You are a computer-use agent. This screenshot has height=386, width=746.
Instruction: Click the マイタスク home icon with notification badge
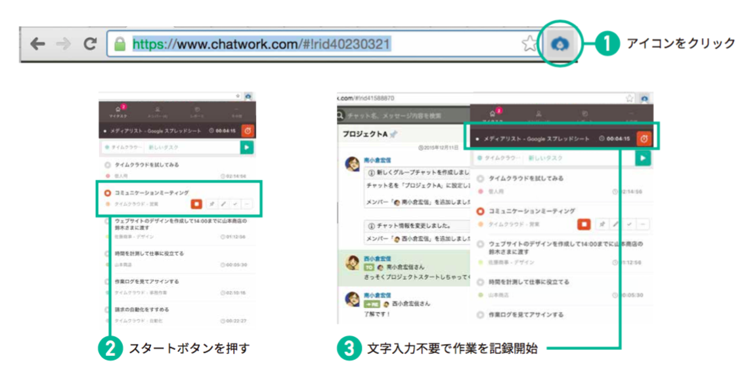pyautogui.click(x=118, y=109)
